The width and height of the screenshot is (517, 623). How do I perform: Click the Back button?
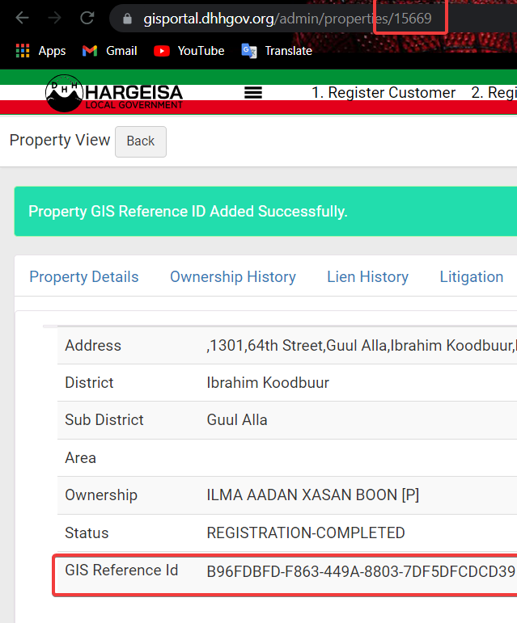[x=141, y=141]
